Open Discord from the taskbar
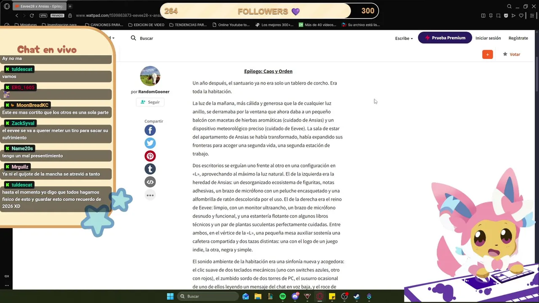 295,296
